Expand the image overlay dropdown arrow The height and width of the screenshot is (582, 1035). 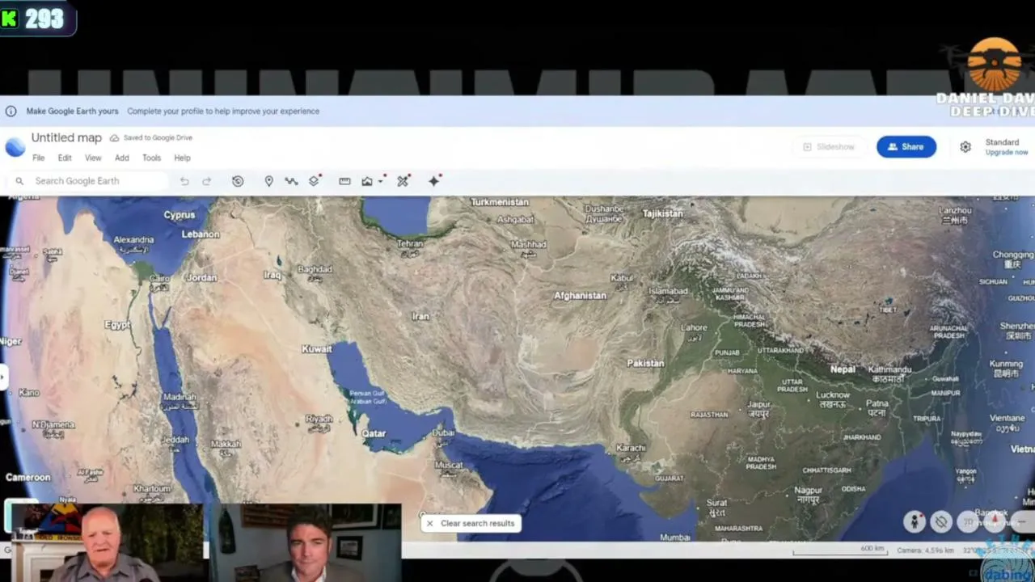[380, 181]
